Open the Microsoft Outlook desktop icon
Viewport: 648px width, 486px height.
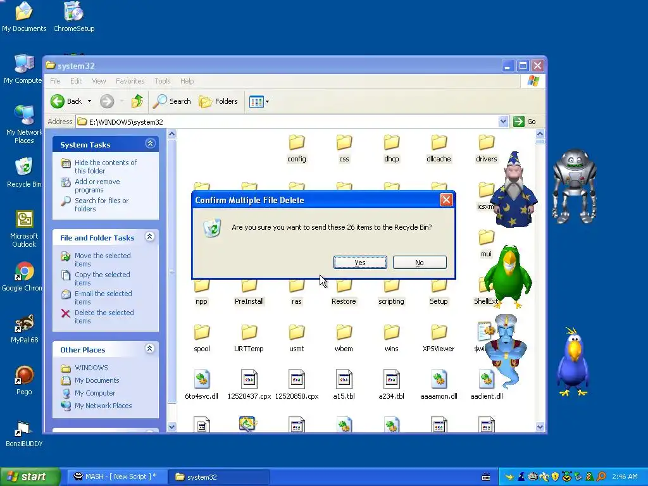[x=24, y=228]
